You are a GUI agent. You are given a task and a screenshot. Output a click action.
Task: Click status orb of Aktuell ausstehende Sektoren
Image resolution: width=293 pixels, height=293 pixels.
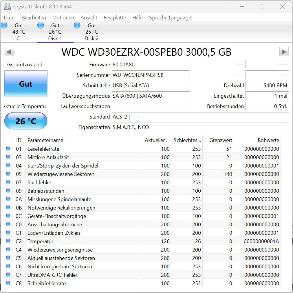click(x=8, y=258)
